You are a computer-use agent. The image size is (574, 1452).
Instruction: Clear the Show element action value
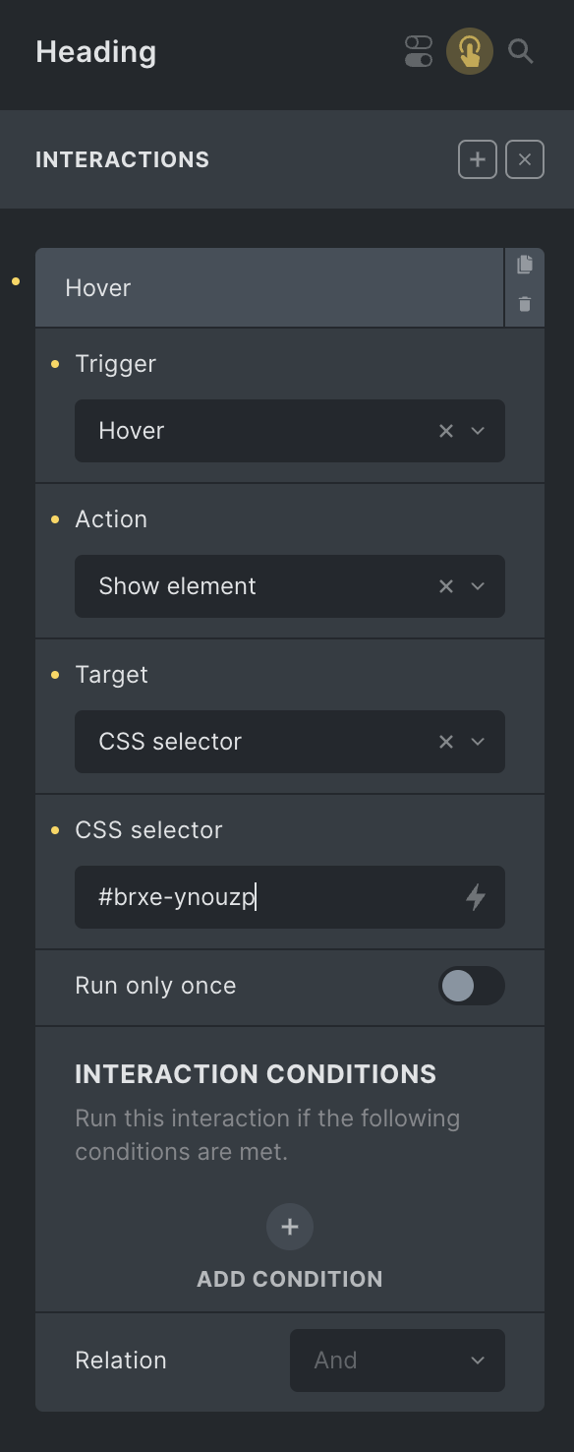446,586
